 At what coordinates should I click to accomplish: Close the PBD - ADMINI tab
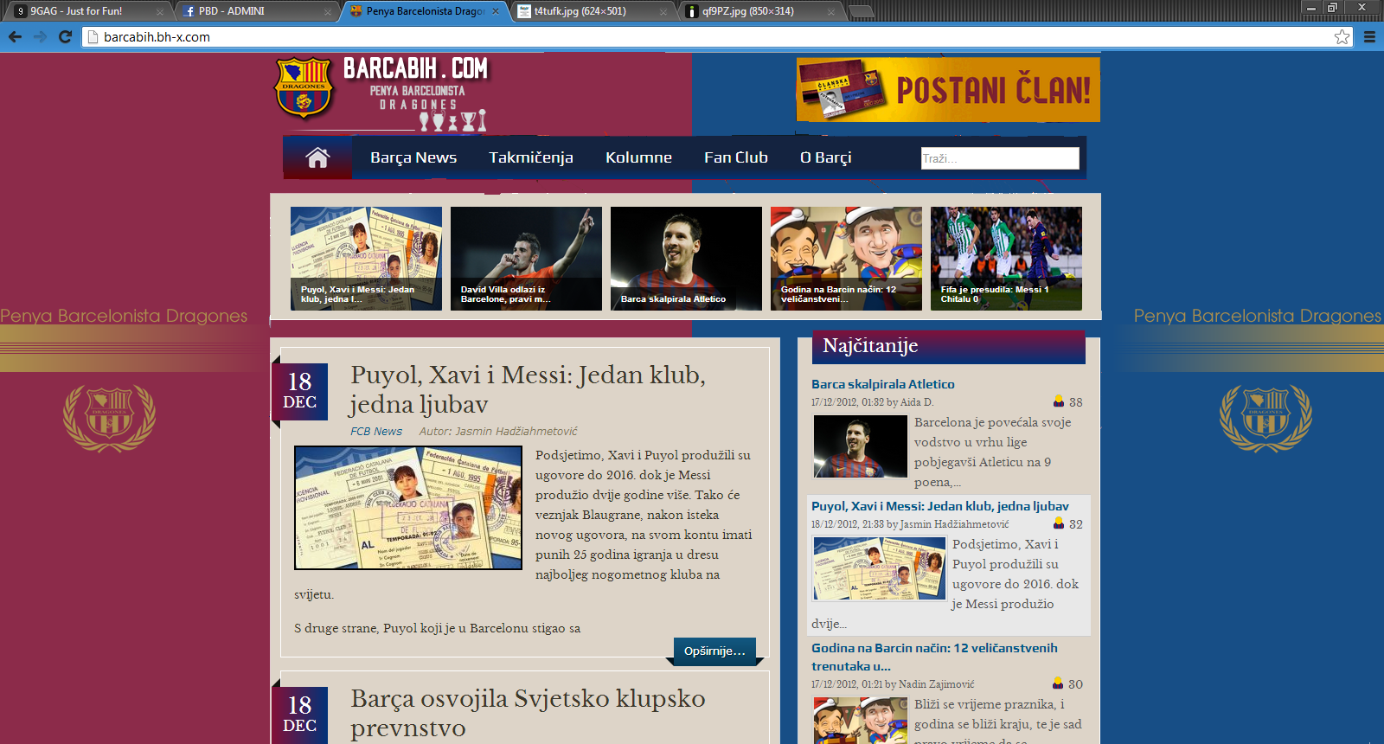tap(328, 11)
